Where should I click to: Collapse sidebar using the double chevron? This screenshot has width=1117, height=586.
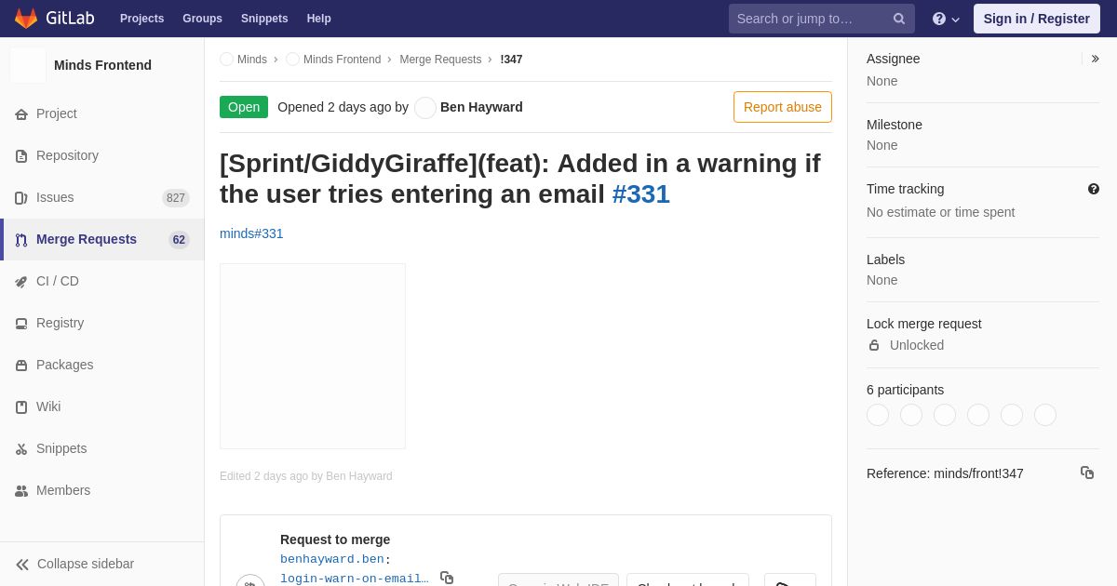point(22,565)
